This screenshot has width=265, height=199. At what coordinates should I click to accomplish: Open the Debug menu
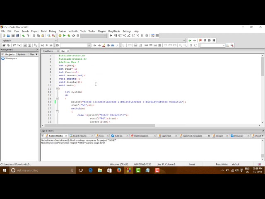click(53, 32)
